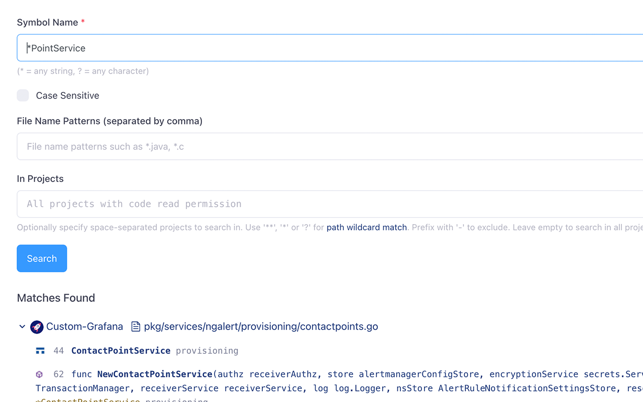Open pkg/services/ngalert/provisioning/contactpoints.go file link
The image size is (643, 402).
tap(261, 327)
